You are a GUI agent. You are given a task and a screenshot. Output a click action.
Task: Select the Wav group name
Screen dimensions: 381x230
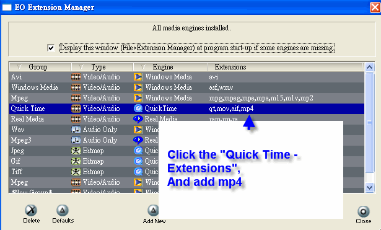tap(18, 130)
